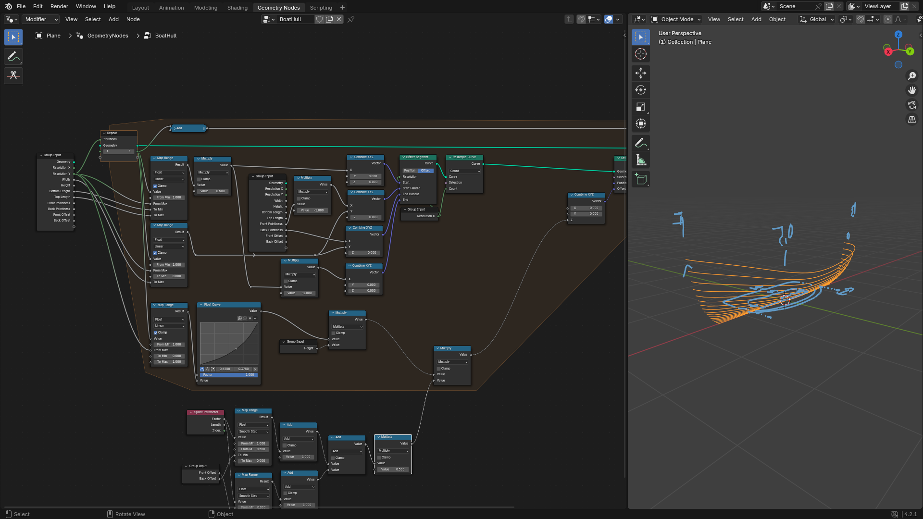Toggle snapping in the node editor header
The height and width of the screenshot is (519, 923).
tap(581, 19)
